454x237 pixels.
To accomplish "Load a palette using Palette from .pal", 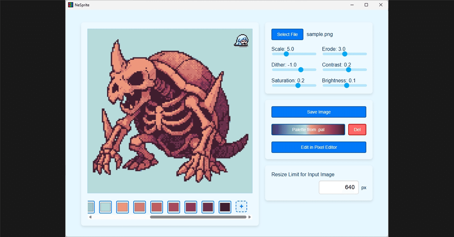I will click(x=308, y=129).
